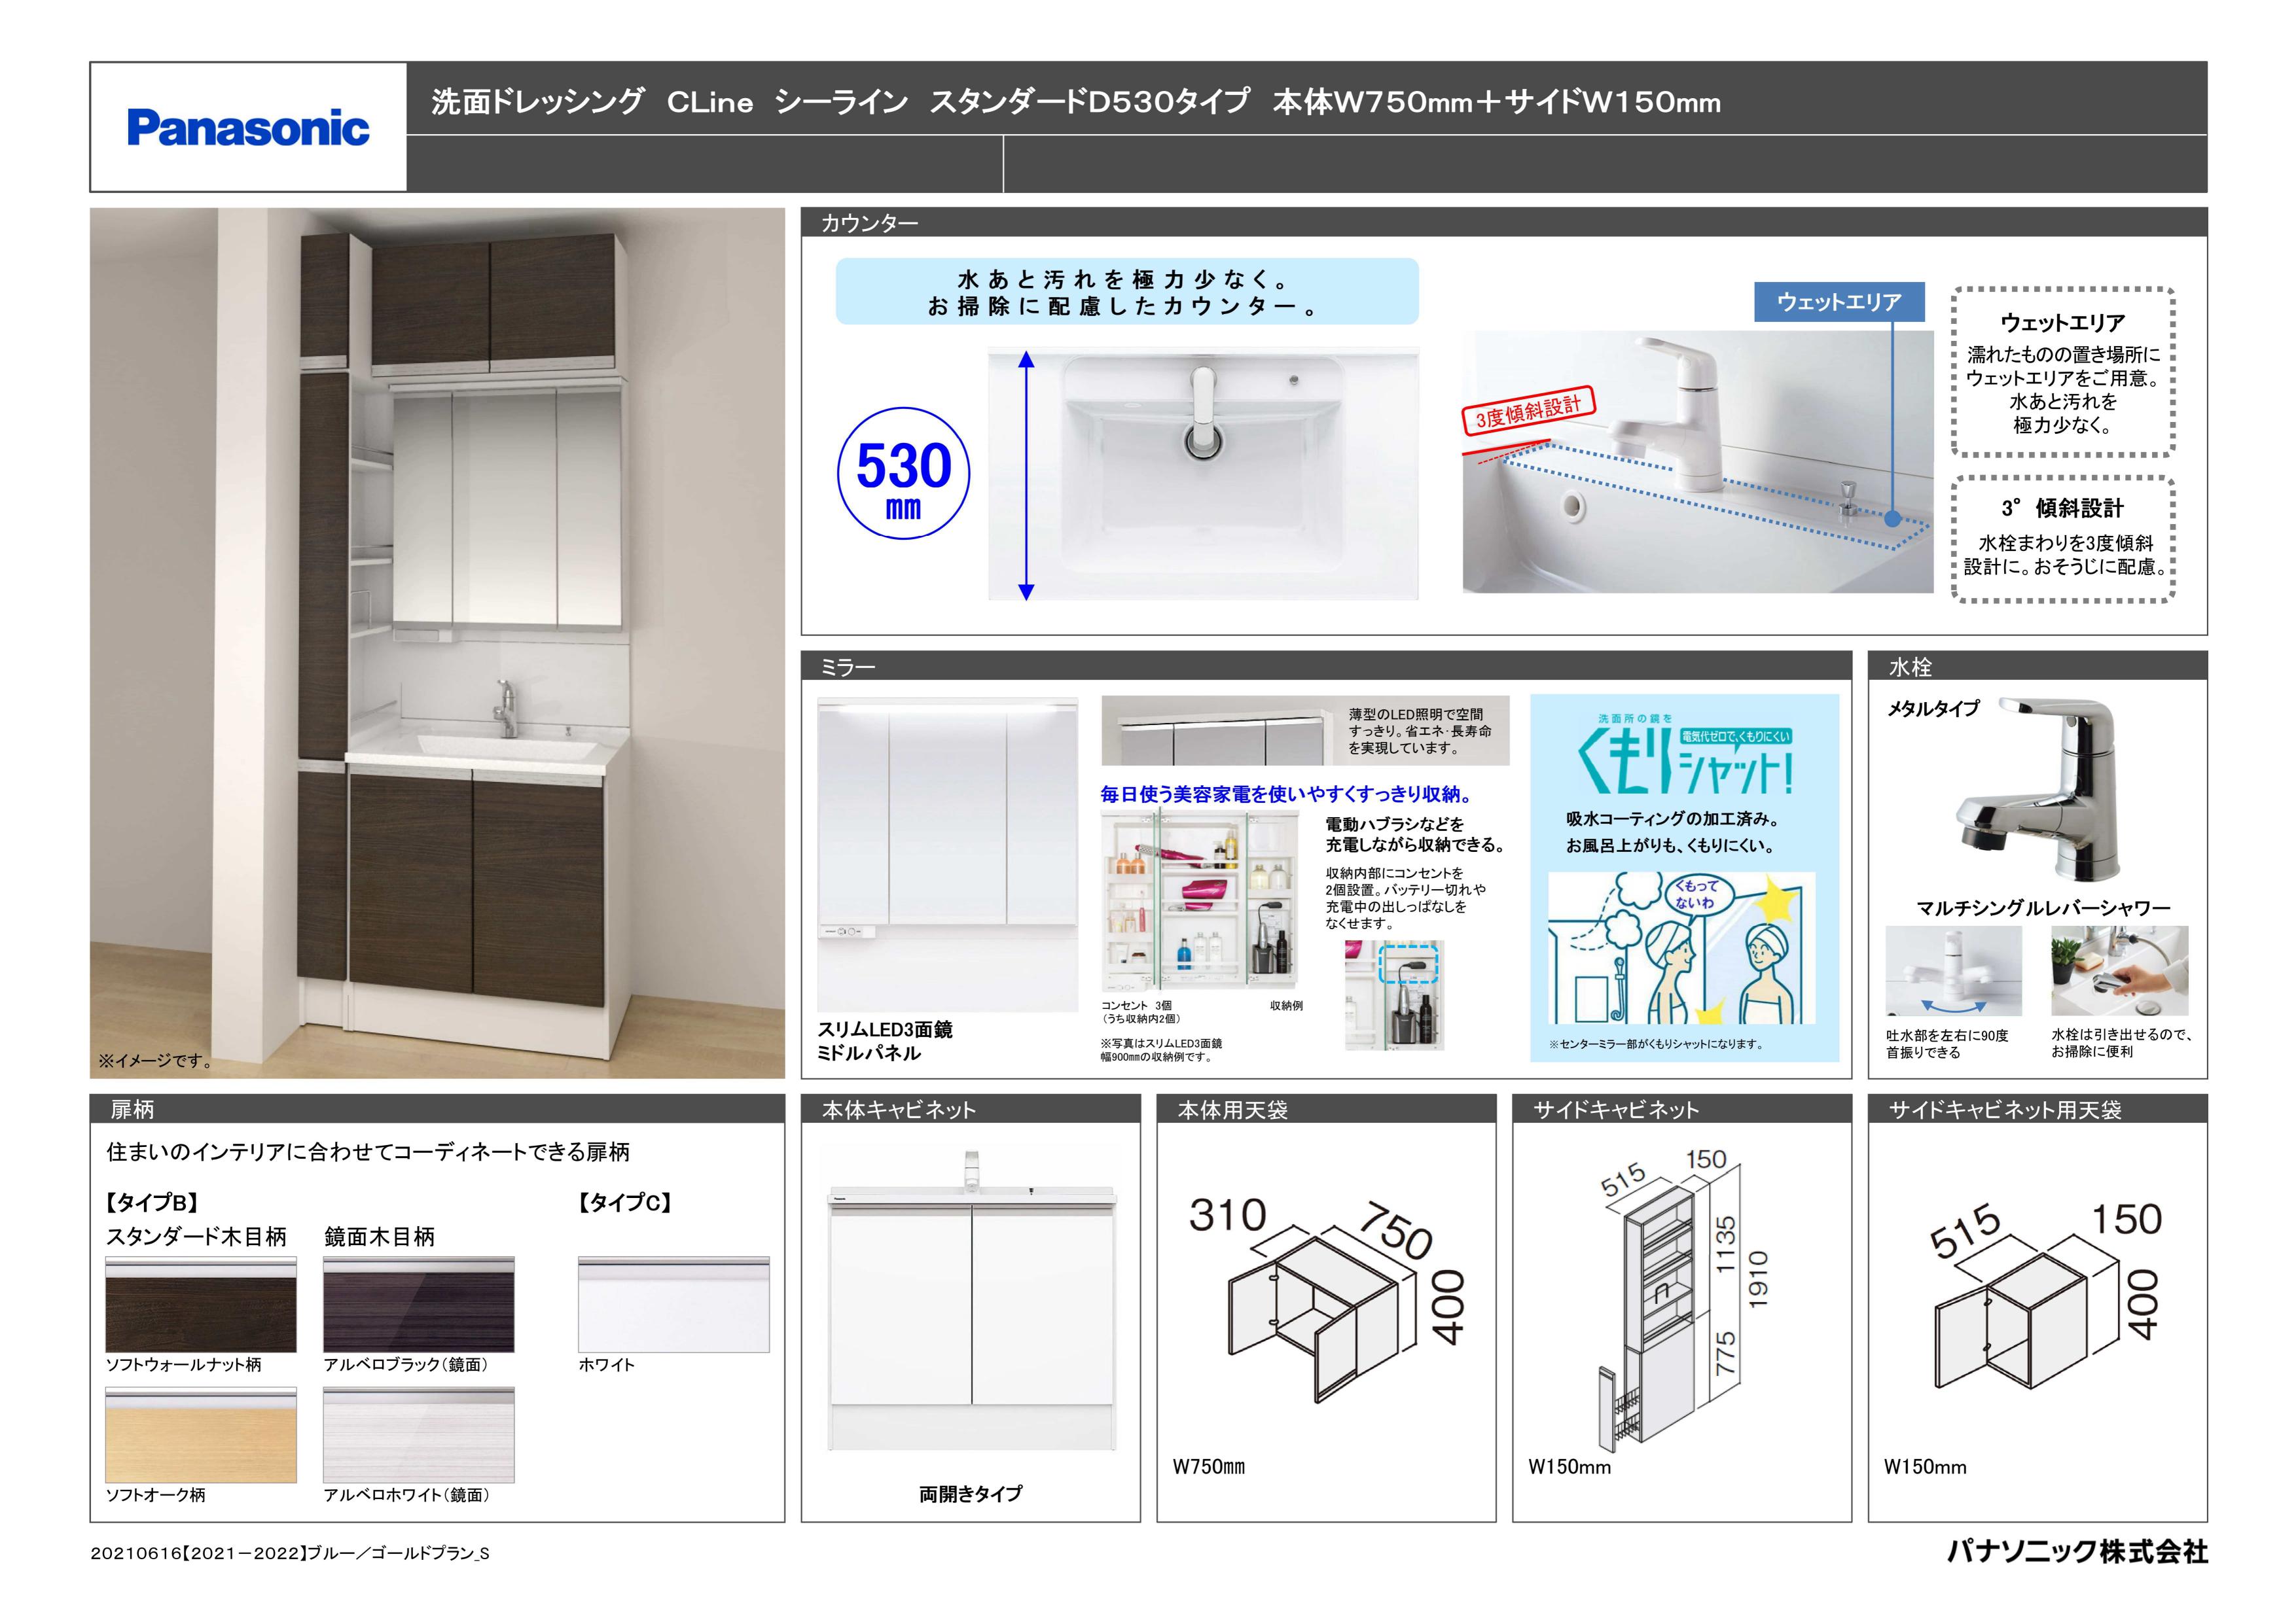
Task: Click the pull-out faucet cleaning photo
Action: click(x=2119, y=970)
